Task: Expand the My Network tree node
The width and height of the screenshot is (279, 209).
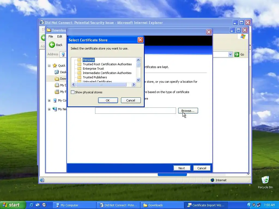Action: [49, 109]
